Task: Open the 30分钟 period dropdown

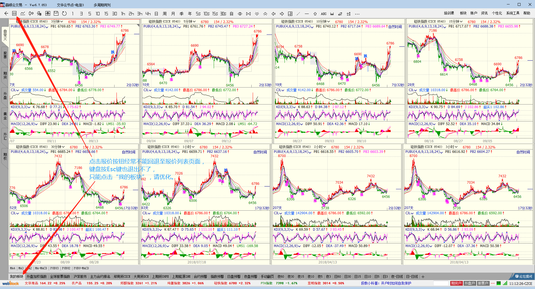Action: [x=58, y=147]
